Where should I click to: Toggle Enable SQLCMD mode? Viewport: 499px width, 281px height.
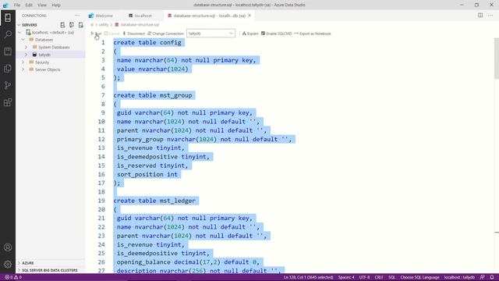277,34
